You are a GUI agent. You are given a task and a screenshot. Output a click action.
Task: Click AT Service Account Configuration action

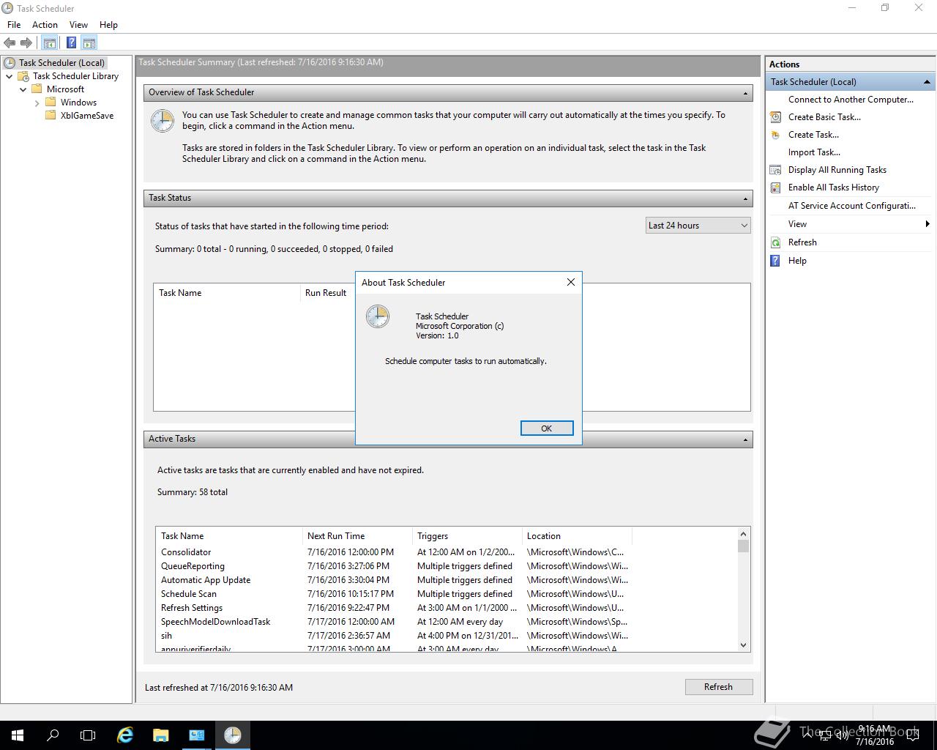click(x=851, y=206)
